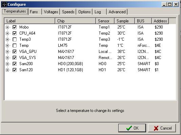Minimize the Configure window
Screen dimensions: 181x135
point(164,4)
